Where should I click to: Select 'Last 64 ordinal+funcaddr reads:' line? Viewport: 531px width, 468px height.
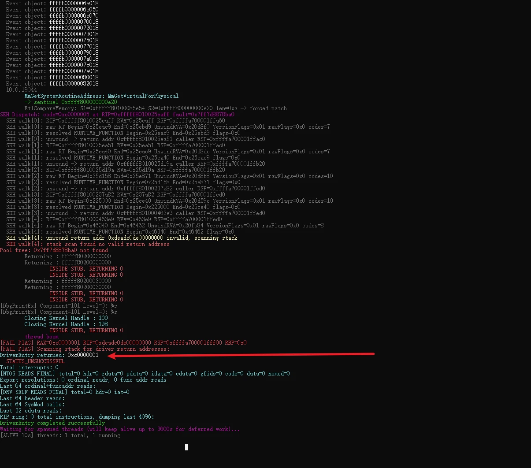48,386
